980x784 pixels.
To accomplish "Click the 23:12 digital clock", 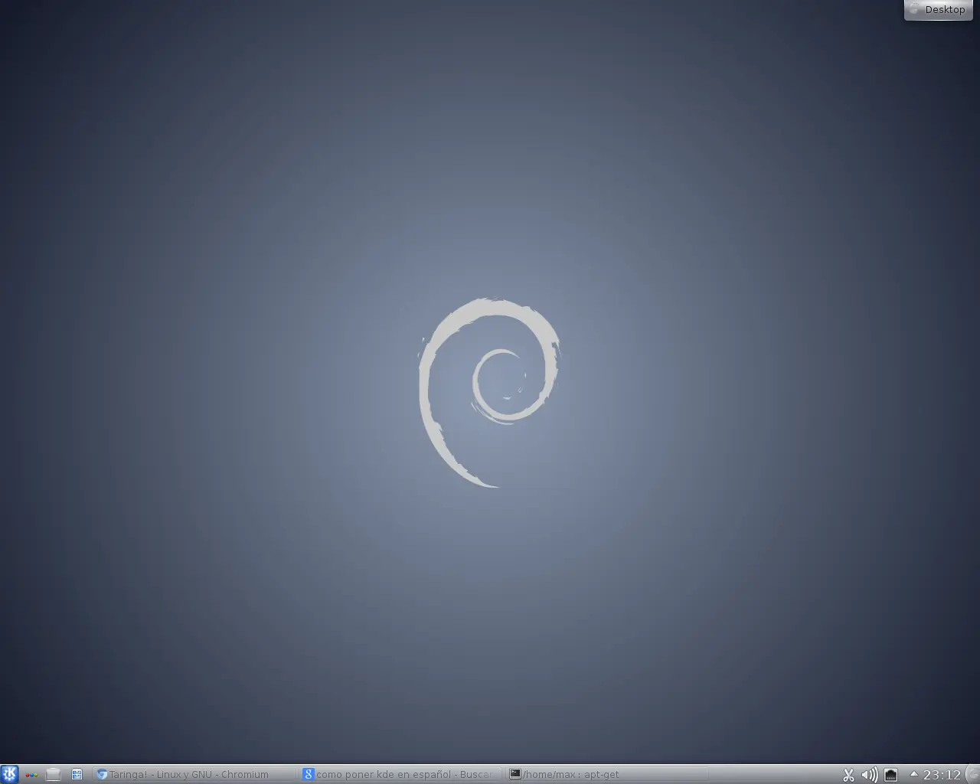I will (x=942, y=775).
